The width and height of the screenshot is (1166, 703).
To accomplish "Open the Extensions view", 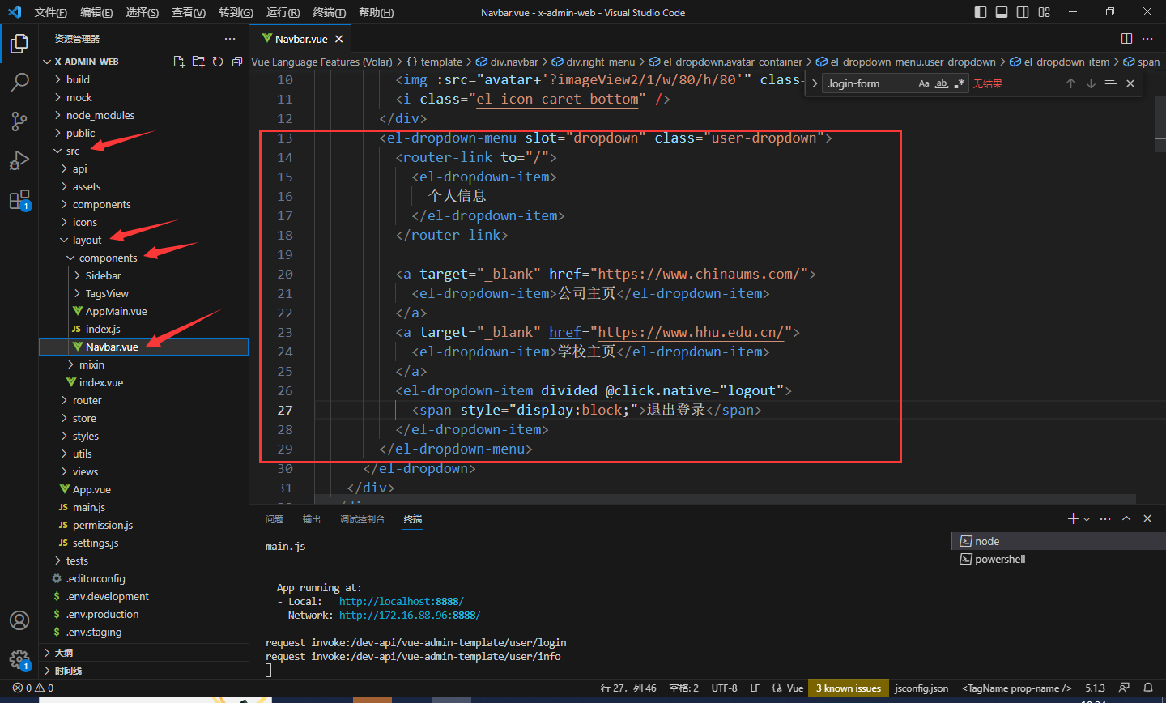I will [19, 199].
